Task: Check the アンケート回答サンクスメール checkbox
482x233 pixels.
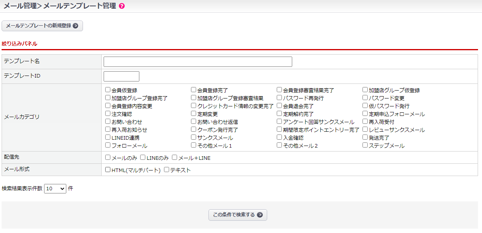Action: tap(280, 121)
